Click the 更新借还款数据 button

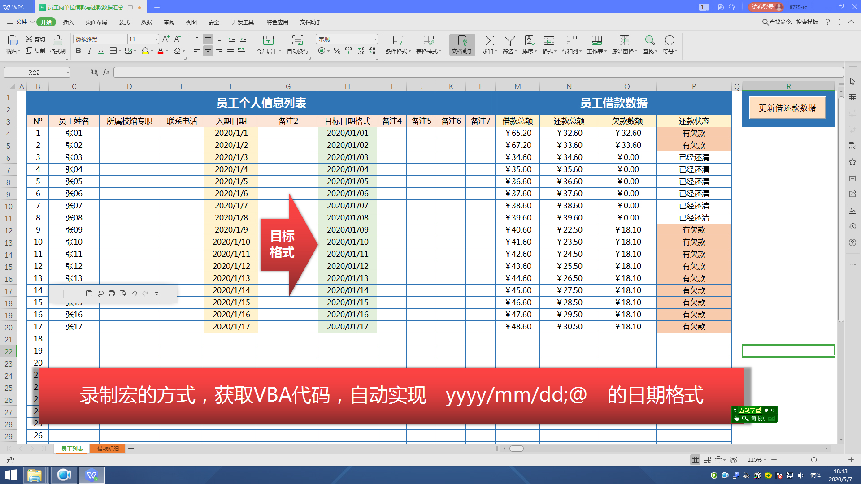coord(787,108)
